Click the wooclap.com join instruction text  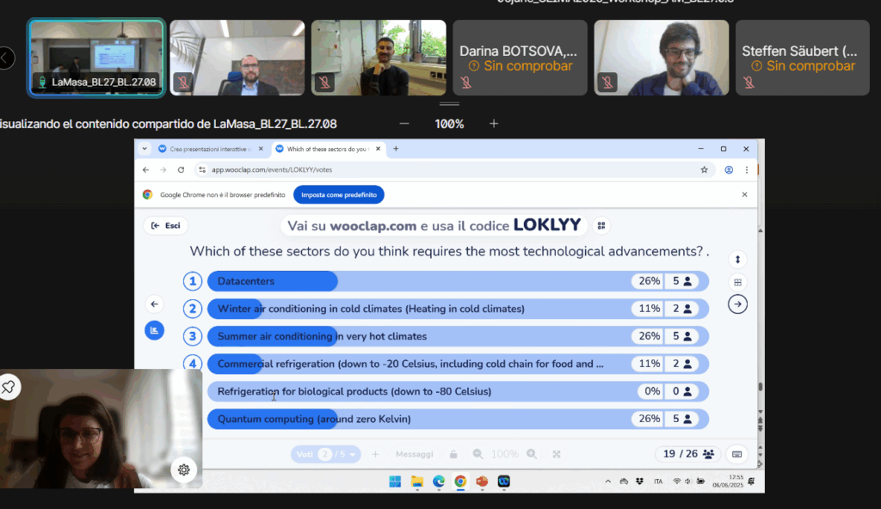coord(434,225)
